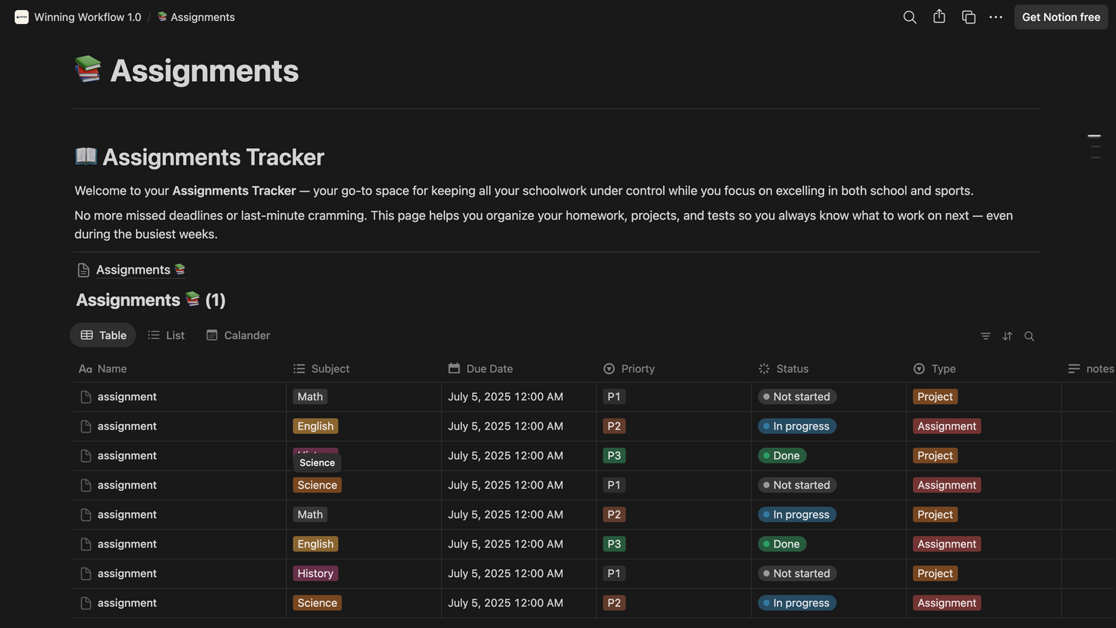This screenshot has width=1116, height=628.
Task: Click the Get Notion free button
Action: [1060, 17]
